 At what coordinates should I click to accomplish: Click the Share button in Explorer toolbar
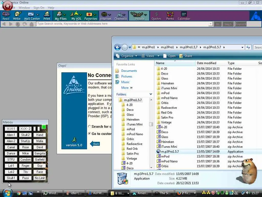coord(186,56)
